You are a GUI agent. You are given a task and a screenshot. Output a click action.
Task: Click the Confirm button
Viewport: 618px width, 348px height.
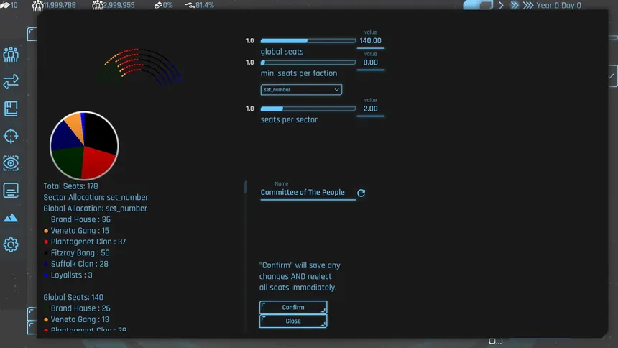click(293, 307)
